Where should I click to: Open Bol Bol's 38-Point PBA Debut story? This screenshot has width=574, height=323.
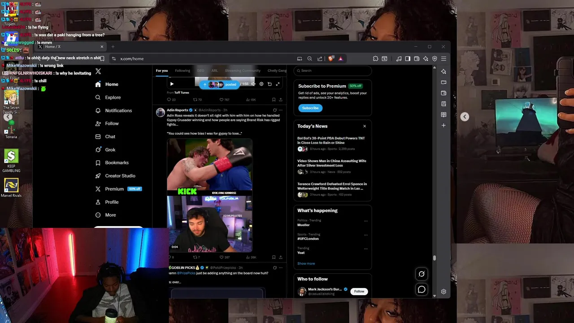(332, 143)
